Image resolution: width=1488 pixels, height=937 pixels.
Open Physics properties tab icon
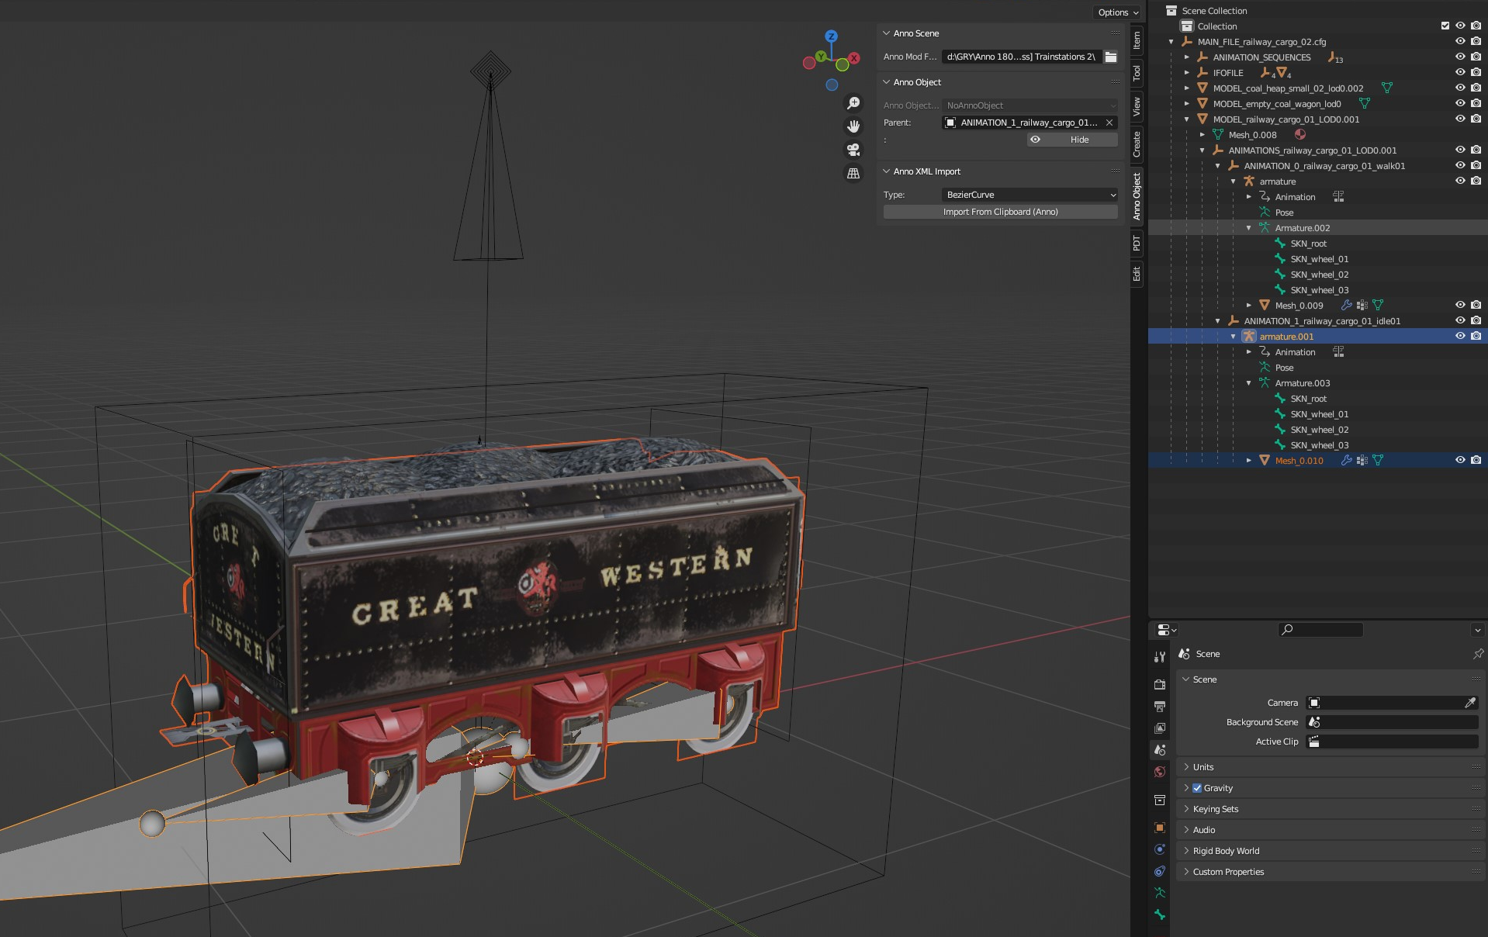point(1160,849)
